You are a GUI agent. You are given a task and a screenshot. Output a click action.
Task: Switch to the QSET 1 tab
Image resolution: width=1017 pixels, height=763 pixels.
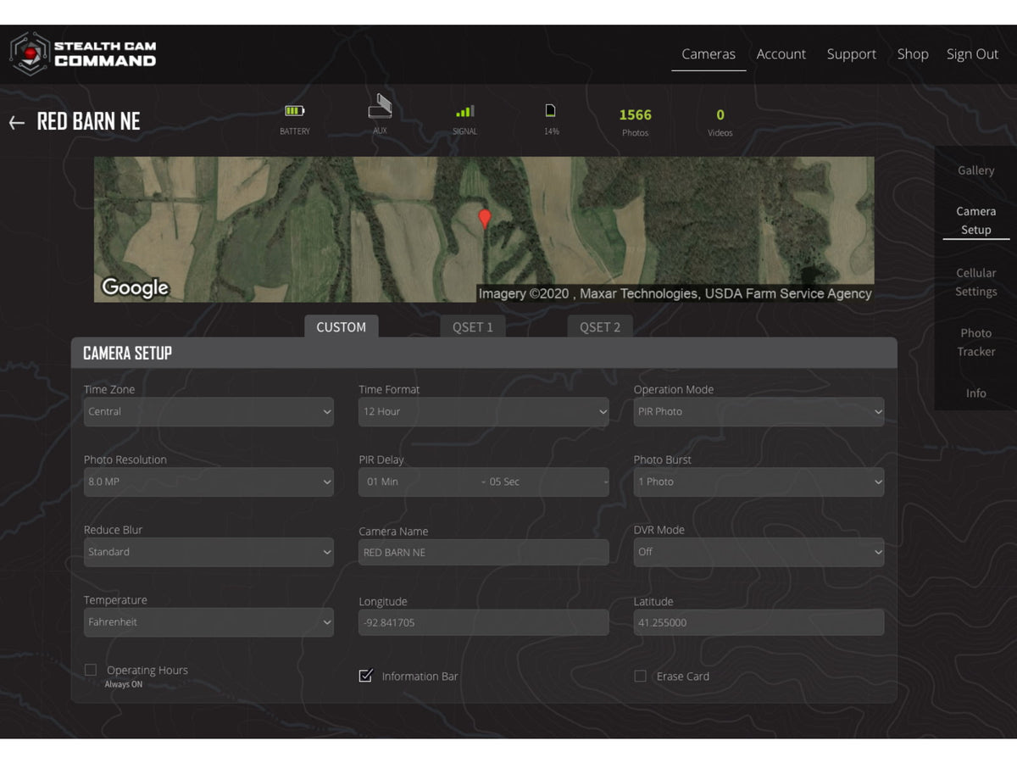click(x=473, y=327)
